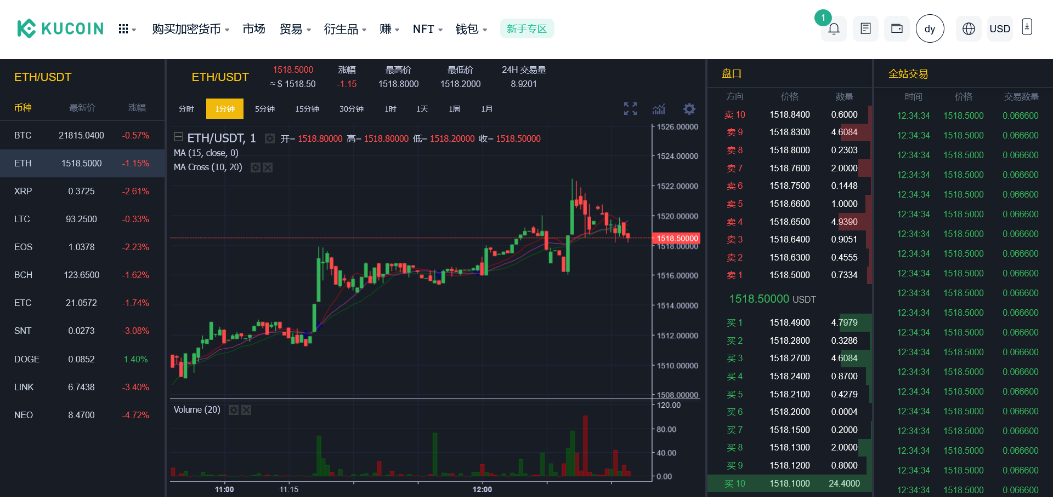Open the notifications bell
Viewport: 1053px width, 497px height.
(x=834, y=29)
